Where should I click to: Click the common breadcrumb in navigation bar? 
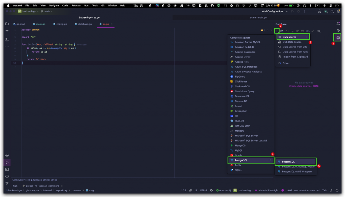(76, 190)
